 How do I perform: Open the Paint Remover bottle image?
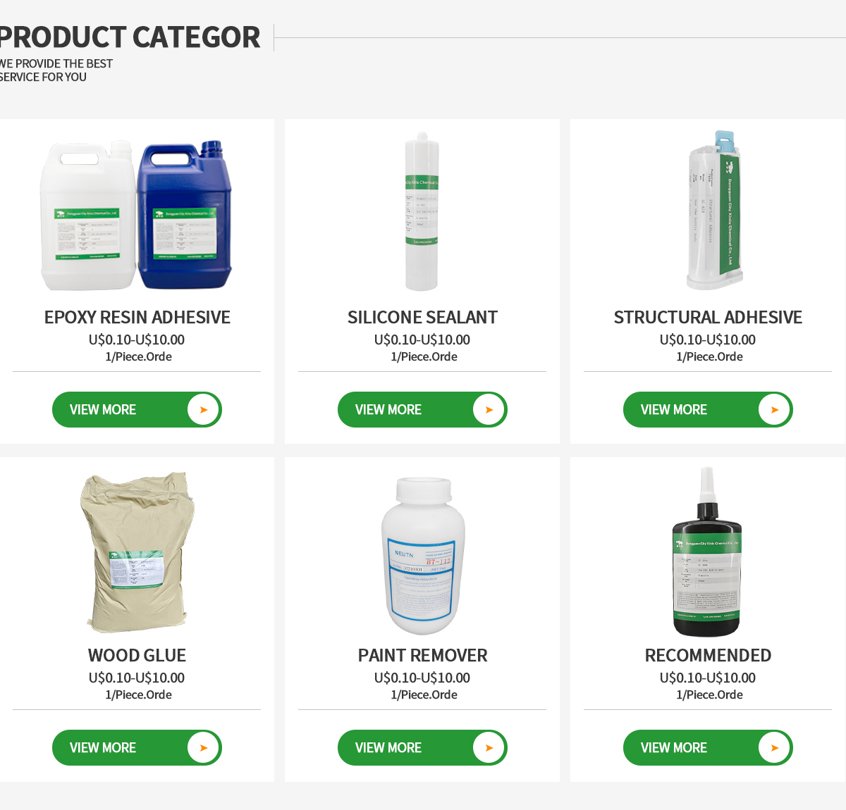pos(422,556)
